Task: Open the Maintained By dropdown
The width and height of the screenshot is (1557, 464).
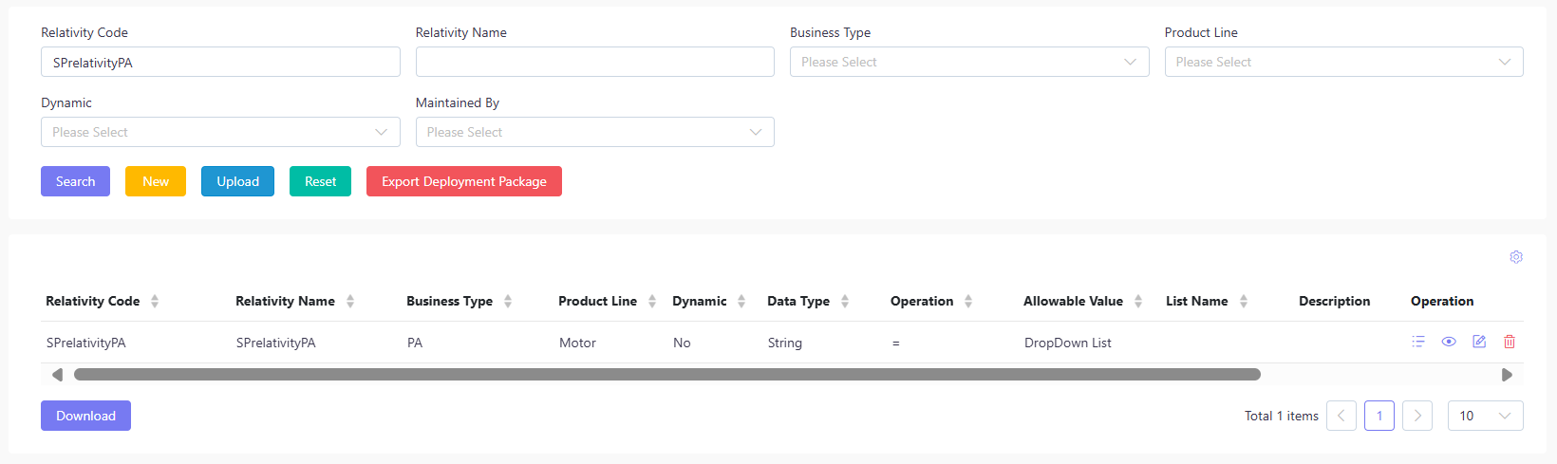Action: coord(595,132)
